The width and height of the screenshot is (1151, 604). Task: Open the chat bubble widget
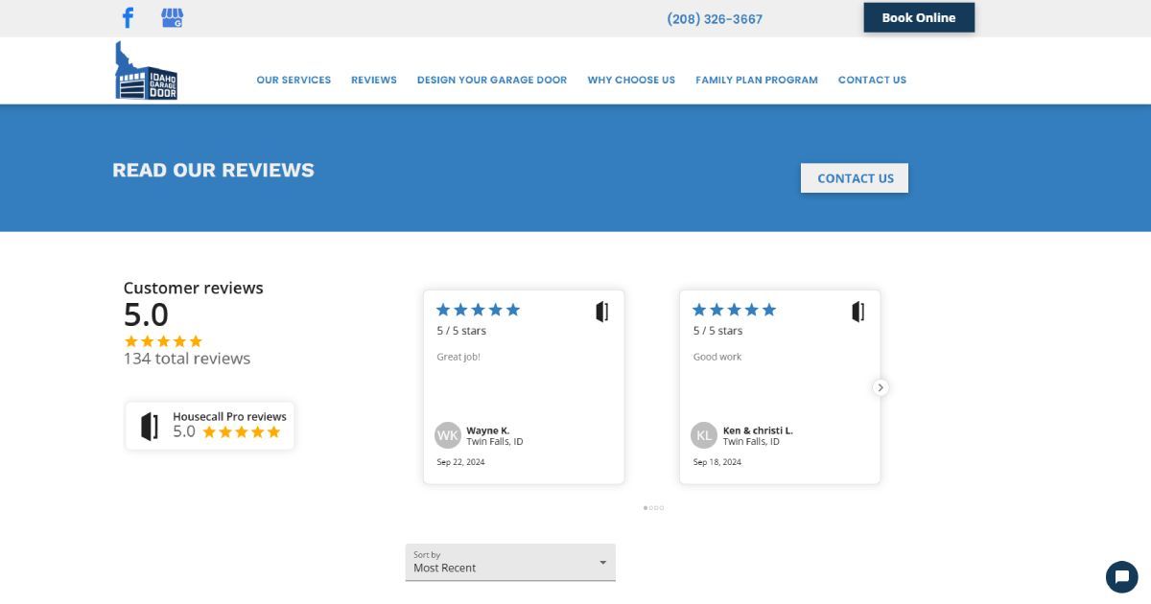pos(1120,576)
